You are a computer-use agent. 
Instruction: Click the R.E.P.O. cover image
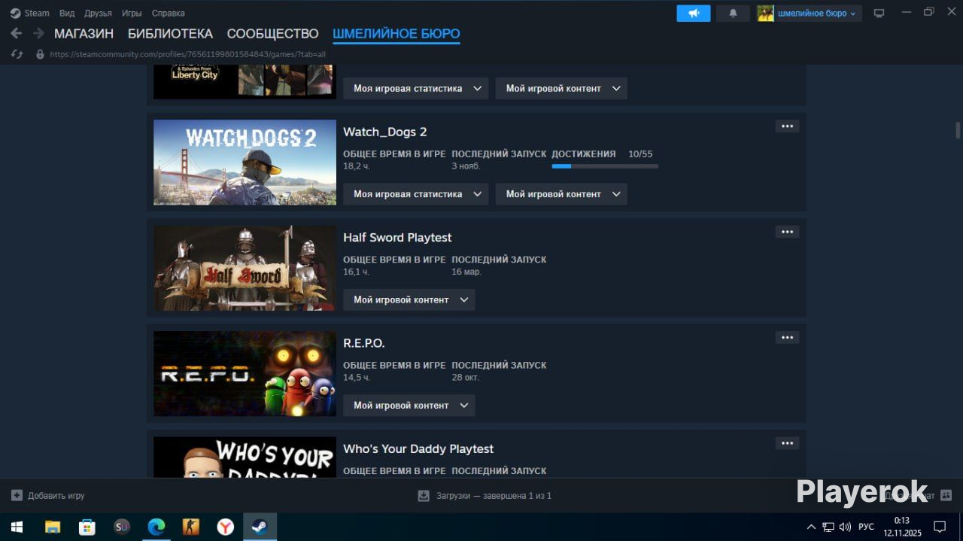tap(245, 373)
